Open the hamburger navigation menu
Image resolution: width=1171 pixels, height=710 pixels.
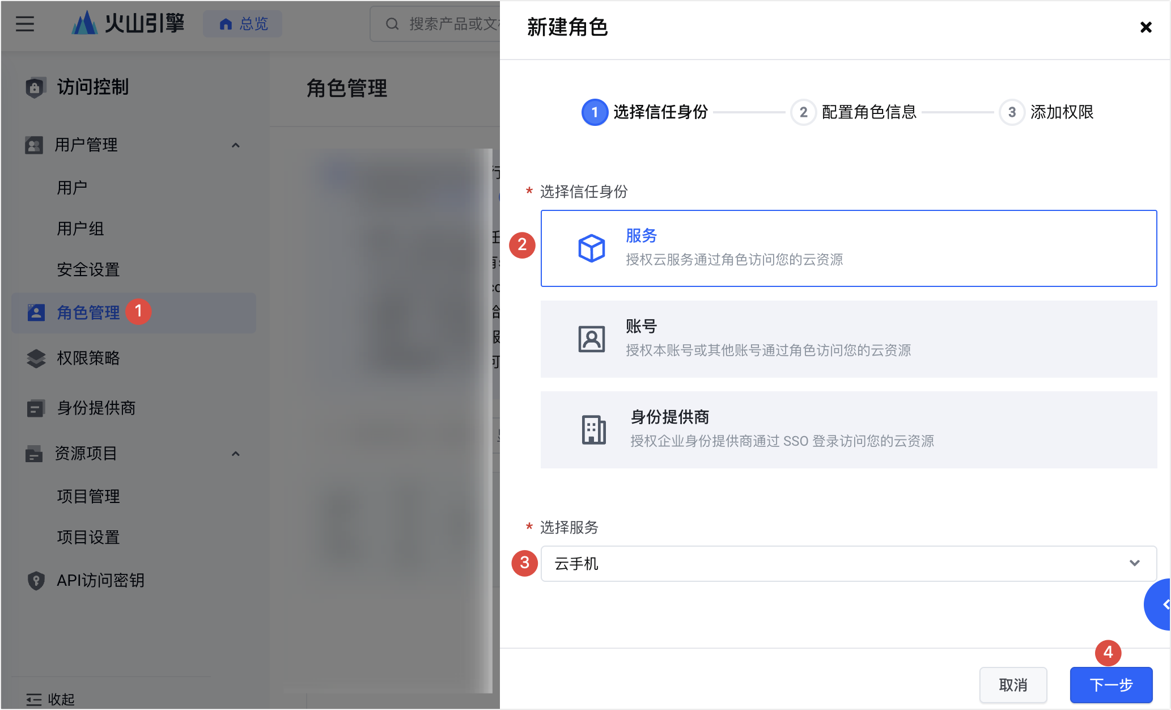(x=24, y=24)
